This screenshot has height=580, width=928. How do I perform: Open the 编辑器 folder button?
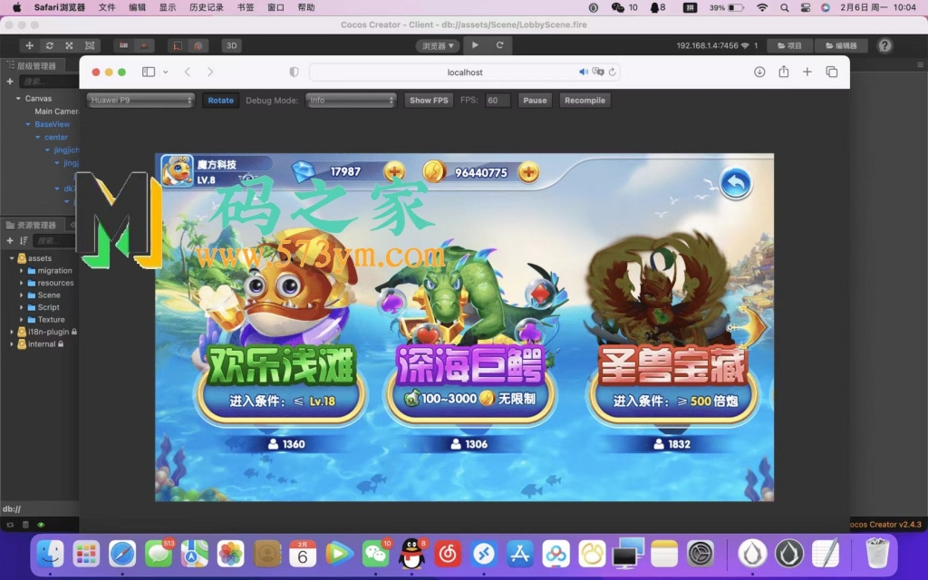pyautogui.click(x=841, y=45)
